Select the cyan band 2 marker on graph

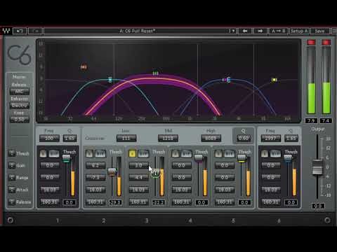tap(110, 80)
